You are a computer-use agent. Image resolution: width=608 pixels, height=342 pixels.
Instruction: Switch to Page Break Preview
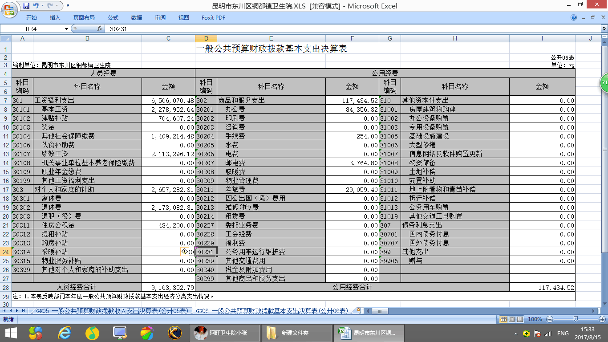(519, 319)
